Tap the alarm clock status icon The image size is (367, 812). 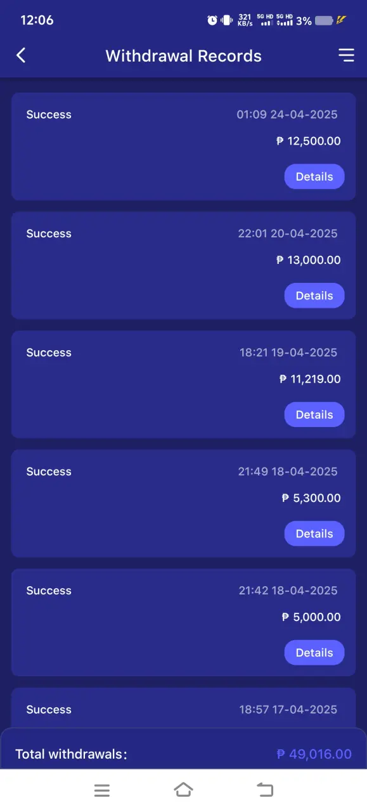[x=212, y=20]
